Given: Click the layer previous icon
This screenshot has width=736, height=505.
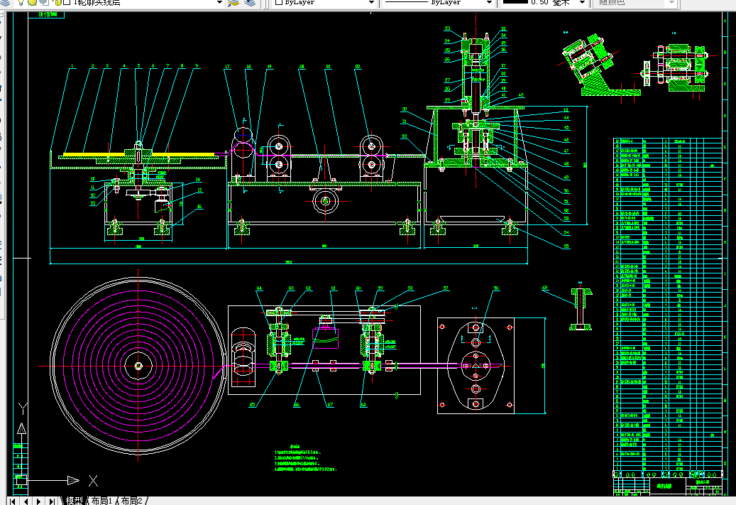Looking at the screenshot, I should point(251,2).
